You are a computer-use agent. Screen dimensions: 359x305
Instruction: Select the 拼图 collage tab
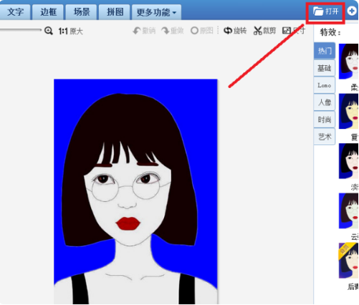pos(115,12)
